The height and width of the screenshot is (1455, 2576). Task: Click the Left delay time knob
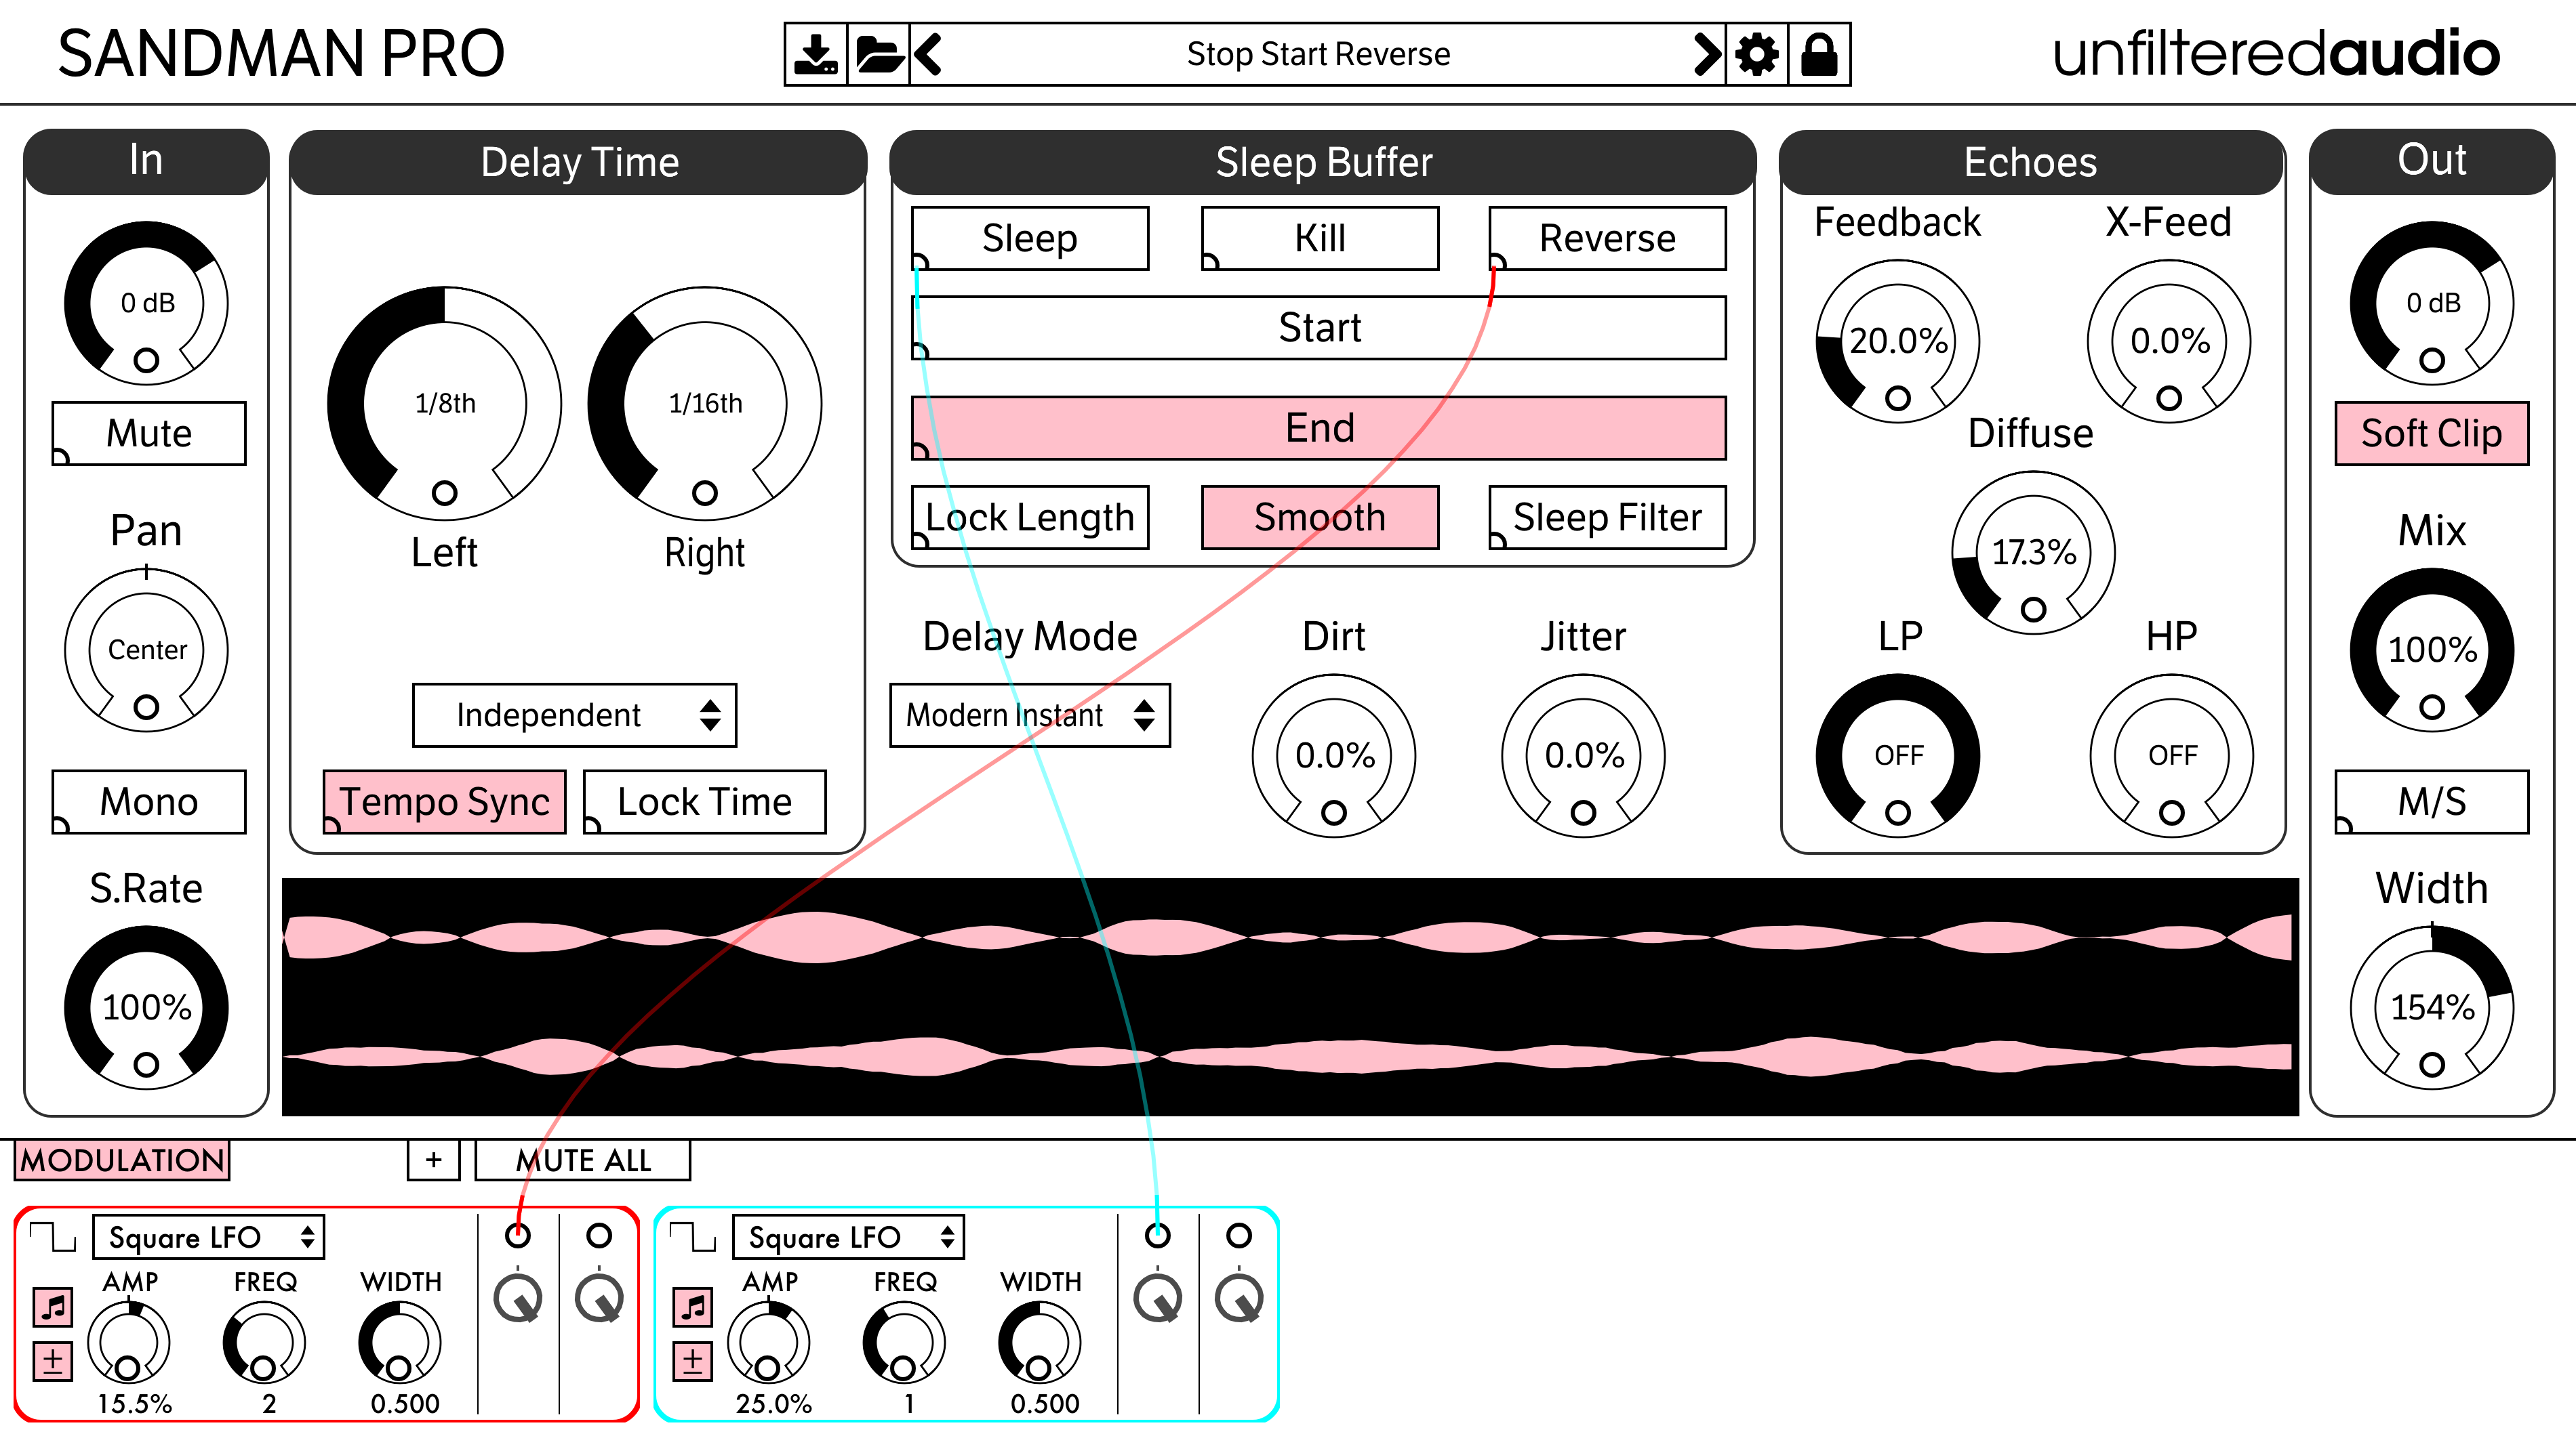tap(445, 404)
